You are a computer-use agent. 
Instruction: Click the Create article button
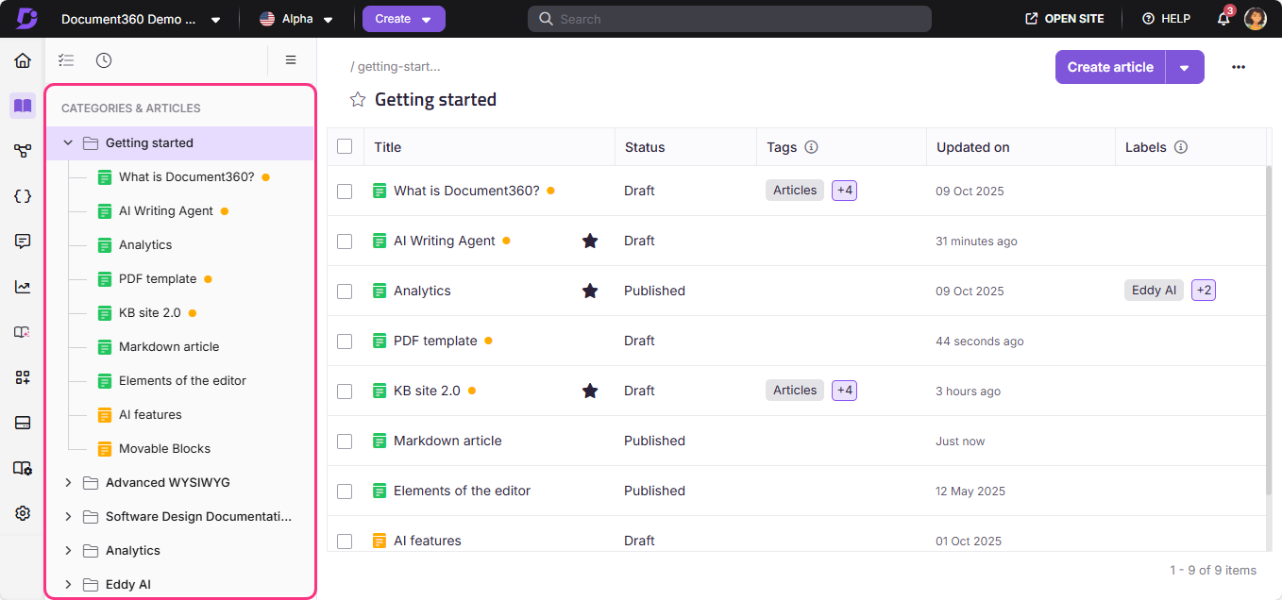coord(1109,67)
